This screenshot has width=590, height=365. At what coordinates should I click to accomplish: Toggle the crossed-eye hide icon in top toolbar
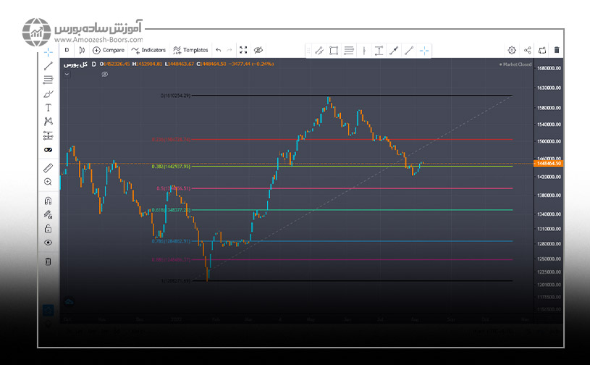[258, 50]
